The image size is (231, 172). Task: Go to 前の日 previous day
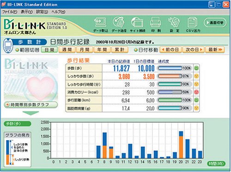[x=170, y=50]
